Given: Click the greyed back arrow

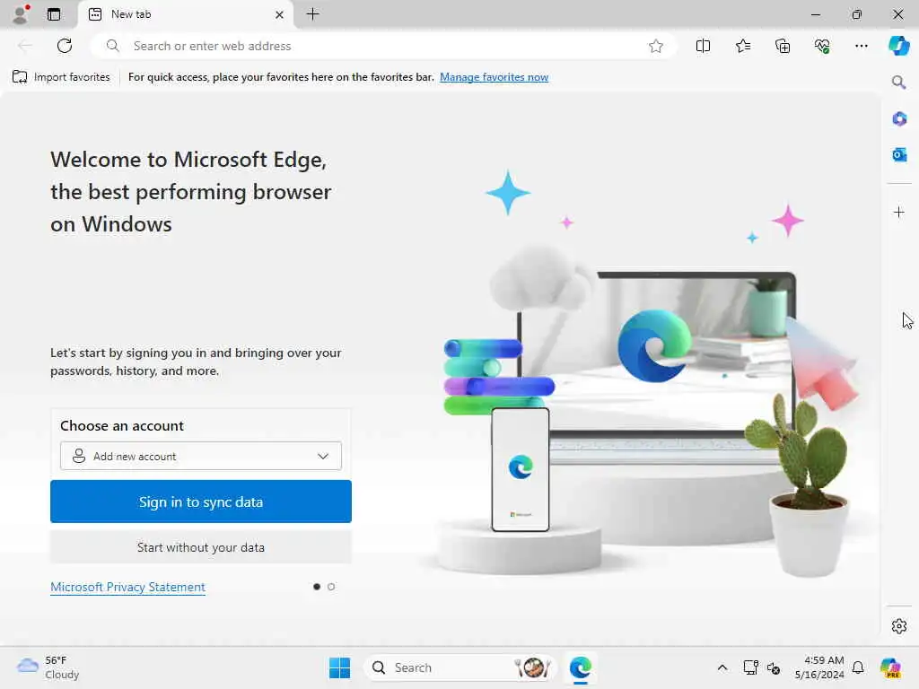Looking at the screenshot, I should tap(24, 46).
